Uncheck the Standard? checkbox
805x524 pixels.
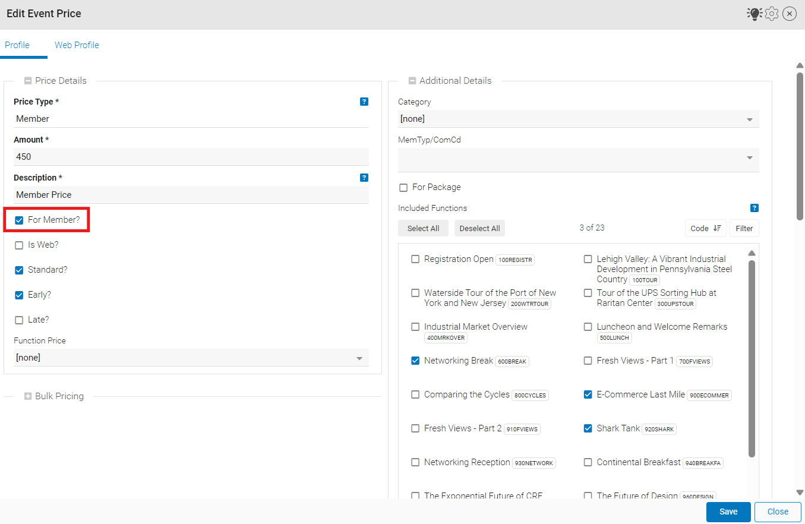[x=19, y=270]
